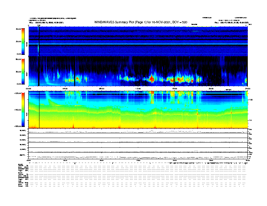Select the -155.00 label on TNR color scale
The image size is (267, 206).
(18, 126)
